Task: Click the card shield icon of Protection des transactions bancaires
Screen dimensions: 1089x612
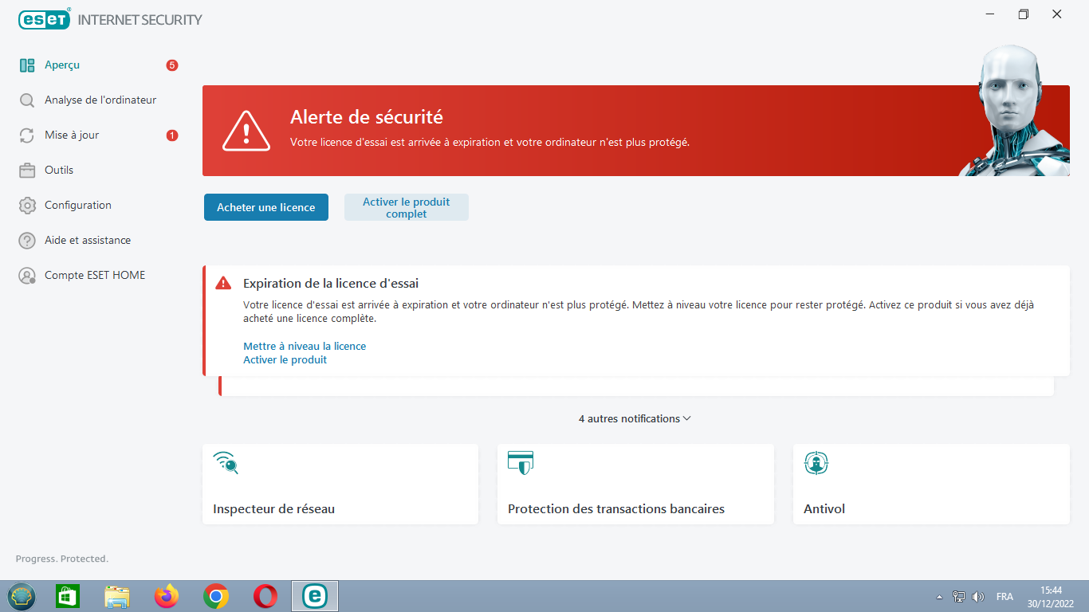Action: coord(521,463)
